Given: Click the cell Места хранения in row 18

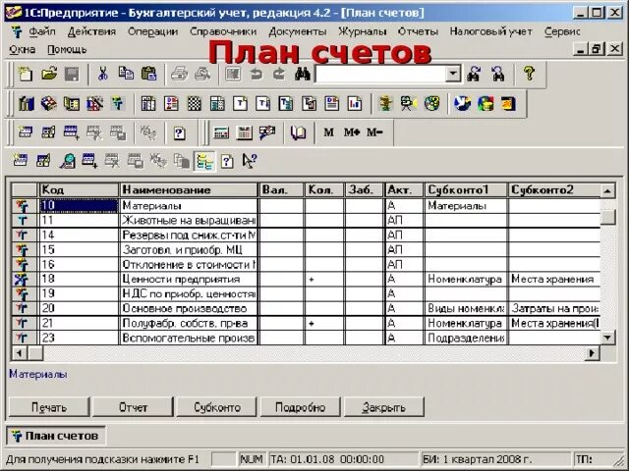Looking at the screenshot, I should click(554, 279).
